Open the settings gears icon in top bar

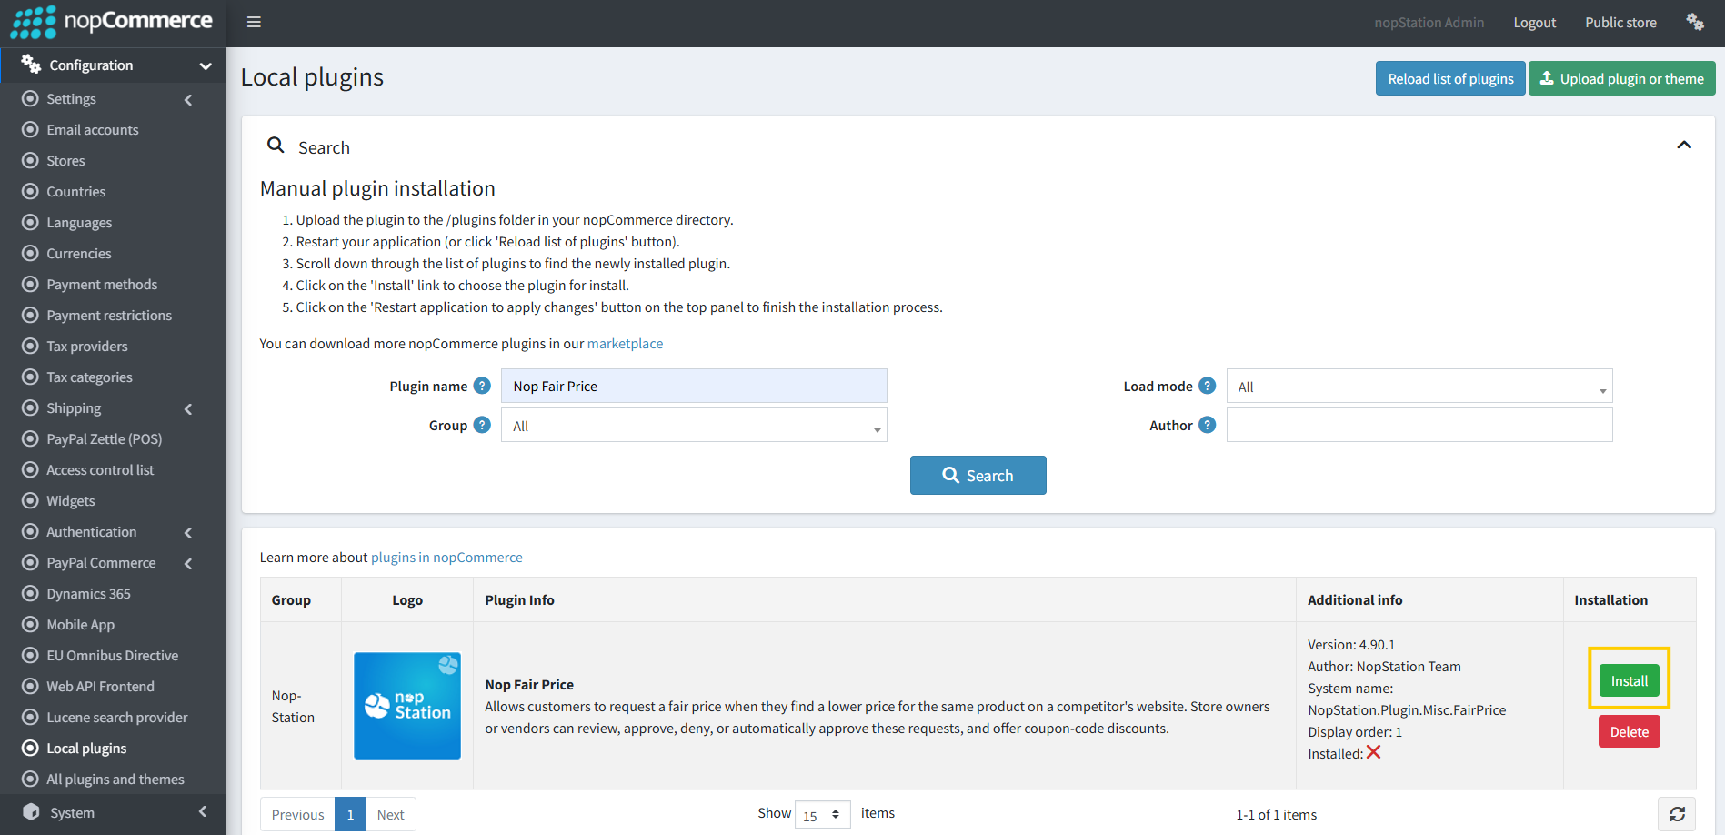coord(1694,22)
